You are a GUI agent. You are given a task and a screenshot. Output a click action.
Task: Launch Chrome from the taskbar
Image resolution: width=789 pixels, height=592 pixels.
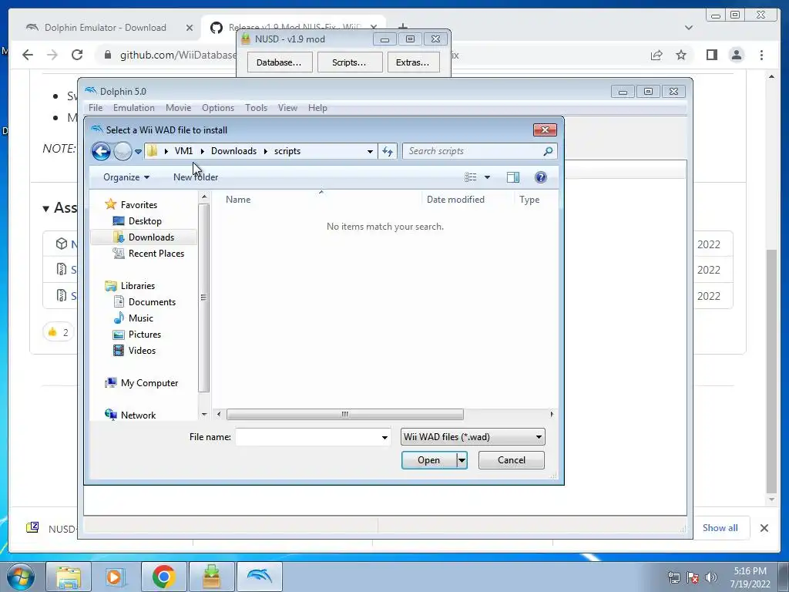[x=163, y=577]
